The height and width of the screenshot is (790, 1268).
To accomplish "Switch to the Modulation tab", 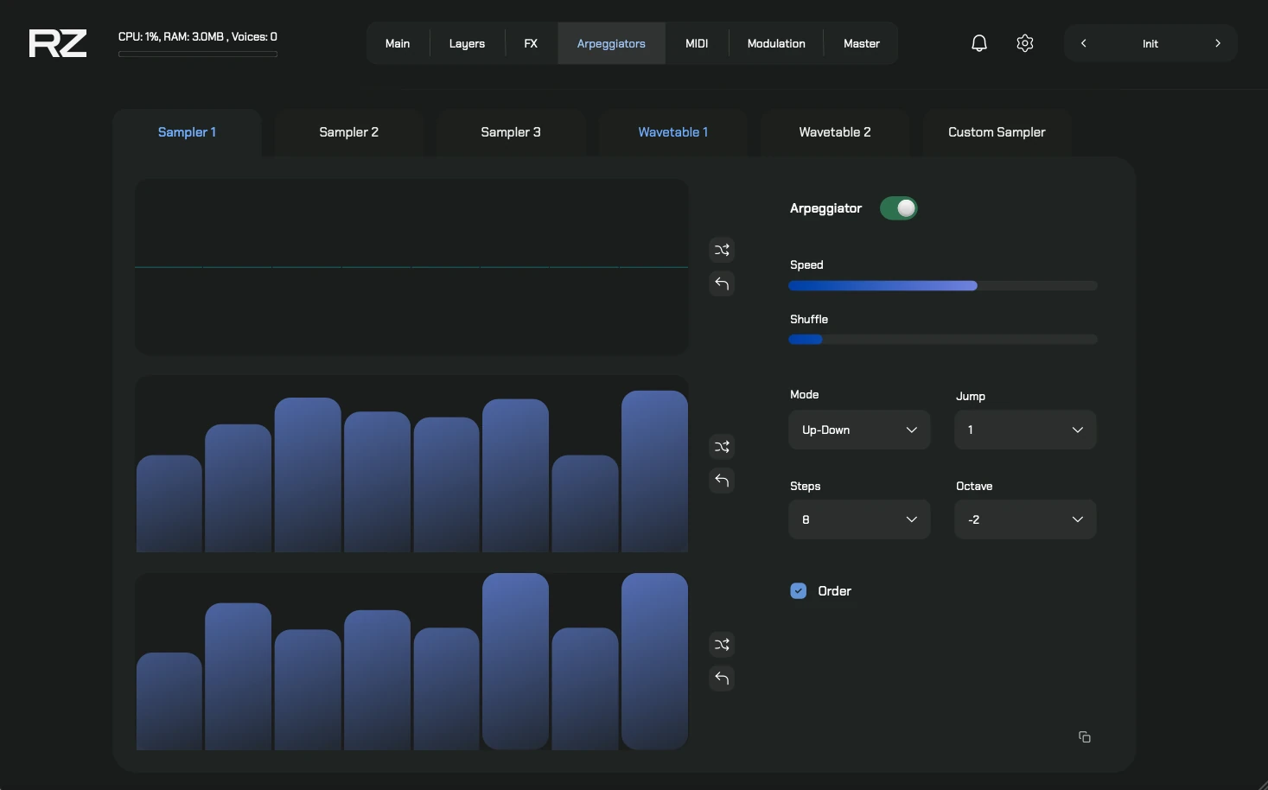I will [775, 43].
